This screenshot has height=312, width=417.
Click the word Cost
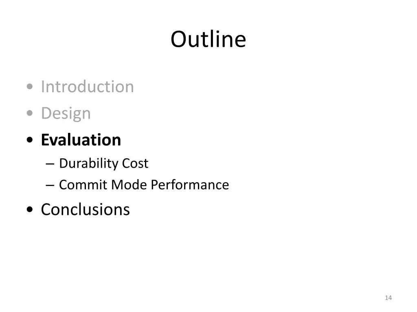click(x=135, y=163)
